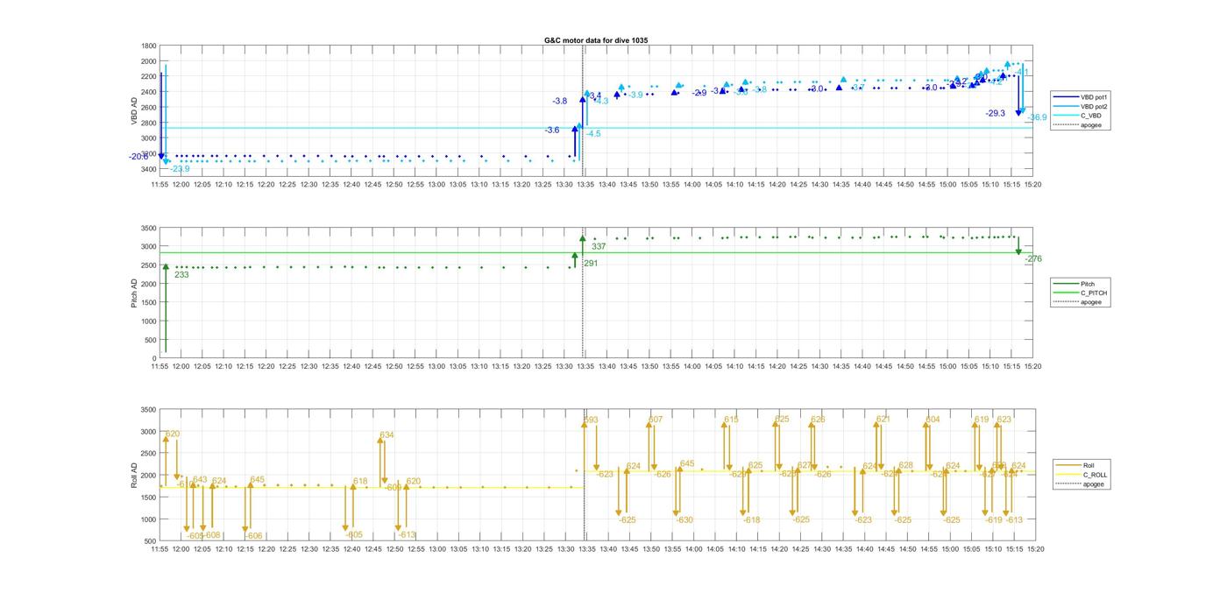Click the '-3.6' VBD data label
This screenshot has height=607, width=1227.
point(552,131)
